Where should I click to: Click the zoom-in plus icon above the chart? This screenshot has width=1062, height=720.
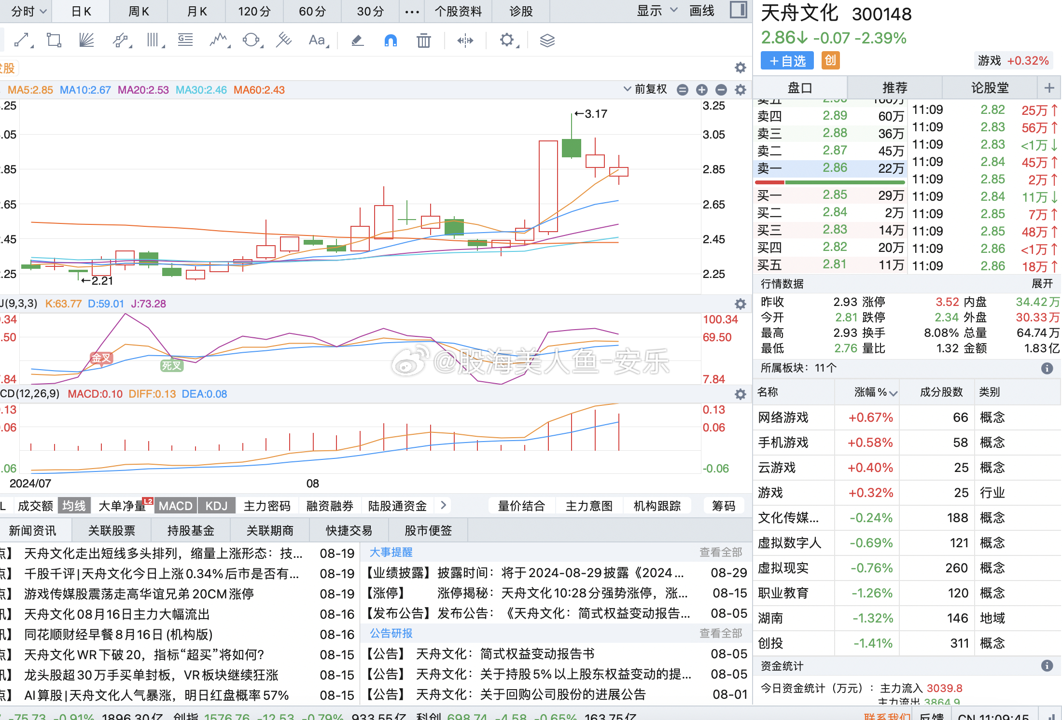701,89
